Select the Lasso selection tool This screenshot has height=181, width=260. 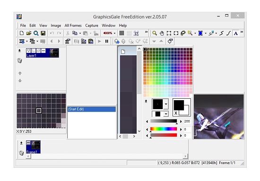point(183,33)
